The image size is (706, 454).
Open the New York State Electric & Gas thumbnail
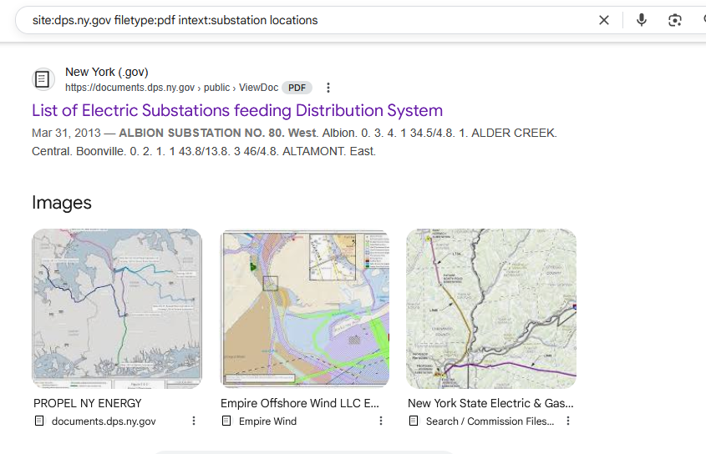[x=491, y=308]
